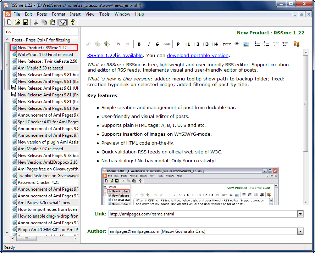The height and width of the screenshot is (253, 315).
Task: Toggle bold formatting with the B button
Action: coord(139,44)
